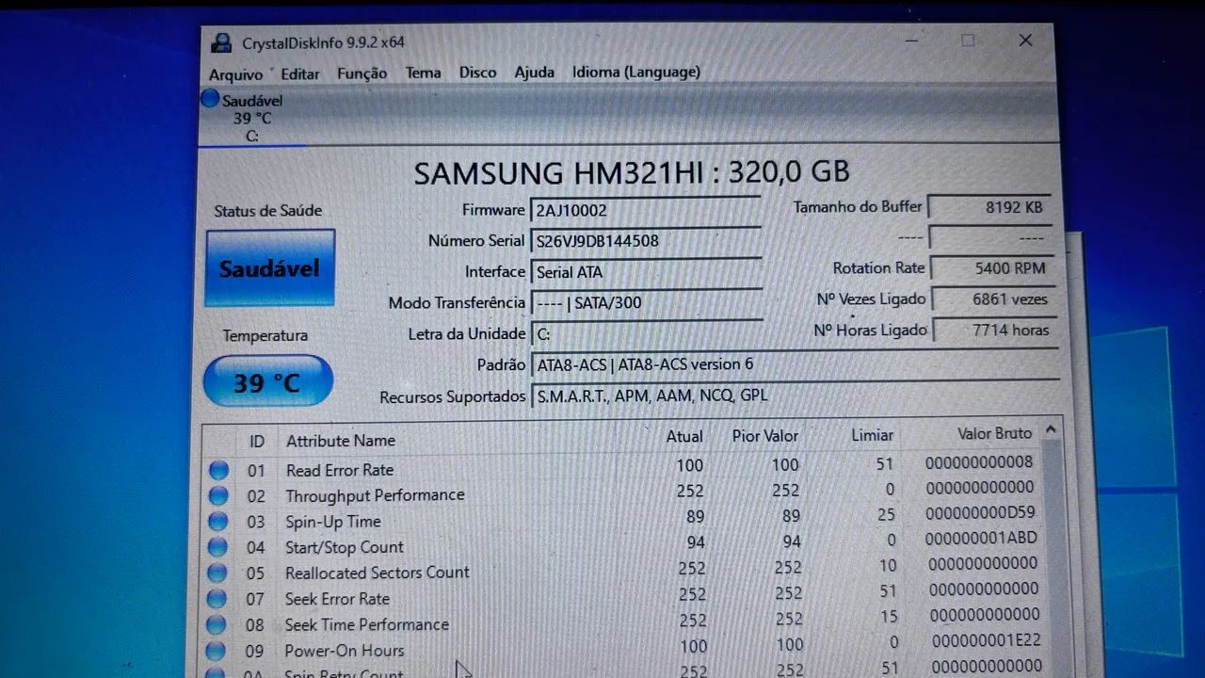Click raw value 000000001E22 of Power-On Hours

tap(986, 641)
